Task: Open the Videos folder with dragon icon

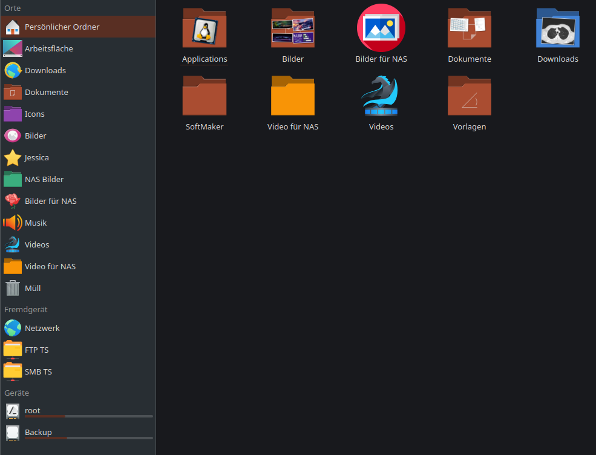Action: 381,96
